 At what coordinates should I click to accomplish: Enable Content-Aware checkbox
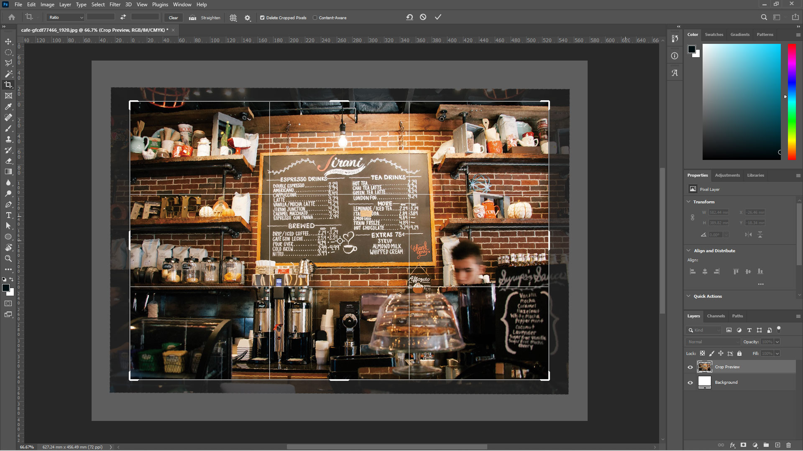point(315,18)
